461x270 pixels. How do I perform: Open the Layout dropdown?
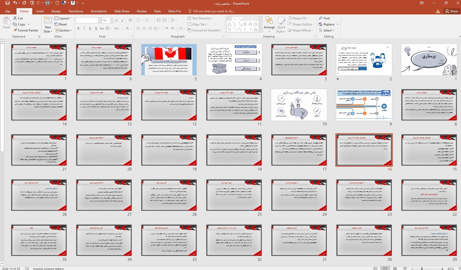coord(63,18)
